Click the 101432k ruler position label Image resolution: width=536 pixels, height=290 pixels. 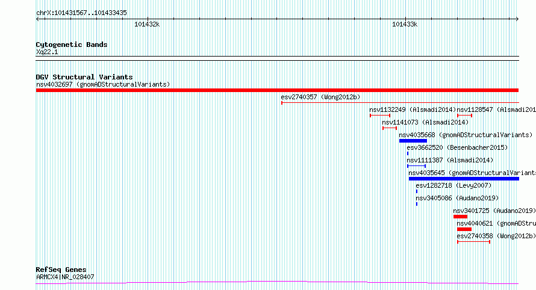147,25
